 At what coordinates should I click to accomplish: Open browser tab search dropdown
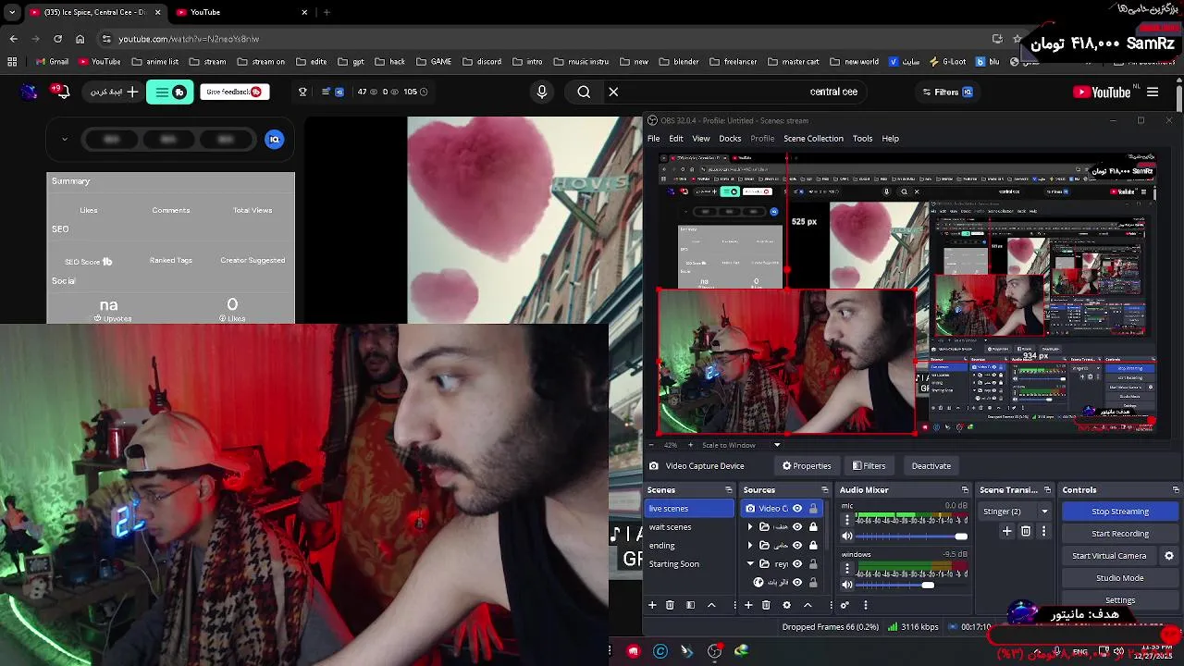tap(11, 12)
